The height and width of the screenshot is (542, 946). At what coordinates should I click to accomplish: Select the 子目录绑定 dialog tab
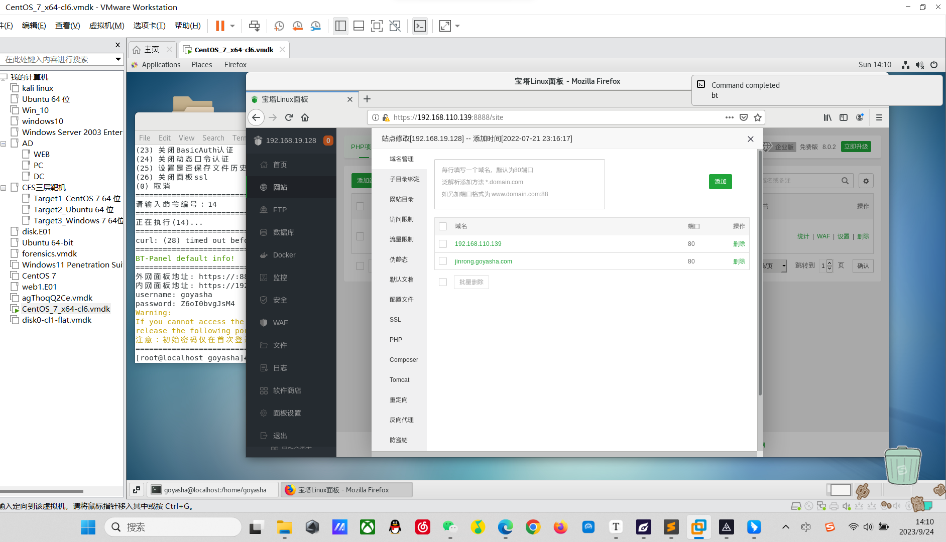coord(399,179)
